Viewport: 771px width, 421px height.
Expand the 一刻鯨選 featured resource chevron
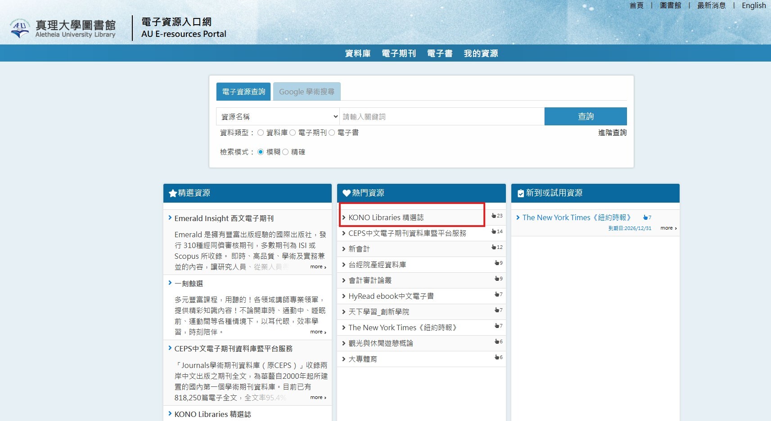click(170, 283)
